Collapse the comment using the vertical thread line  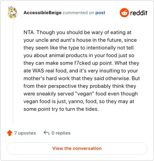[13, 72]
